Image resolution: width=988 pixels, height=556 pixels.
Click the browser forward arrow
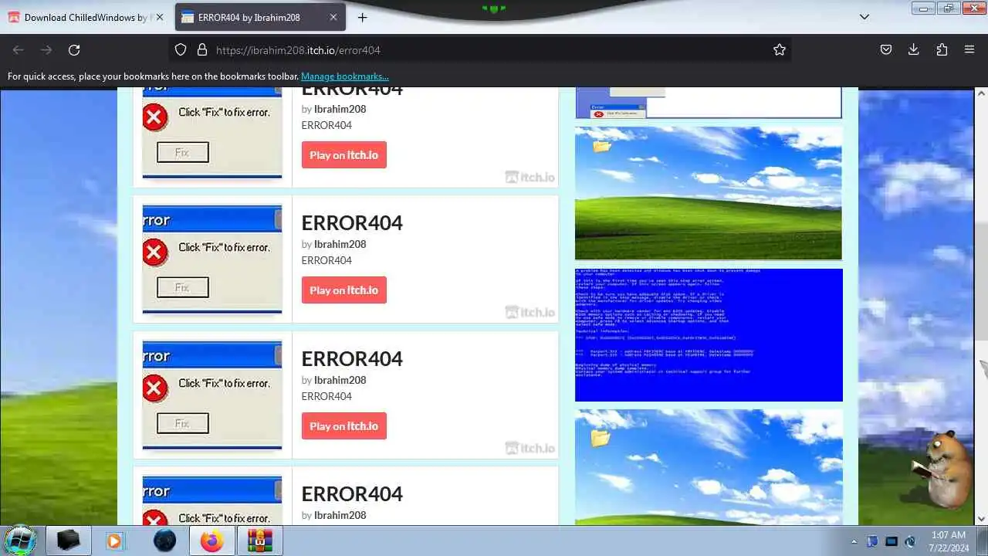pos(46,49)
